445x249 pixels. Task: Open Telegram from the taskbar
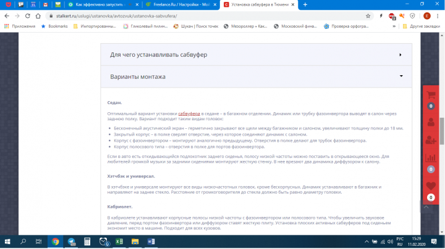pyautogui.click(x=72, y=242)
